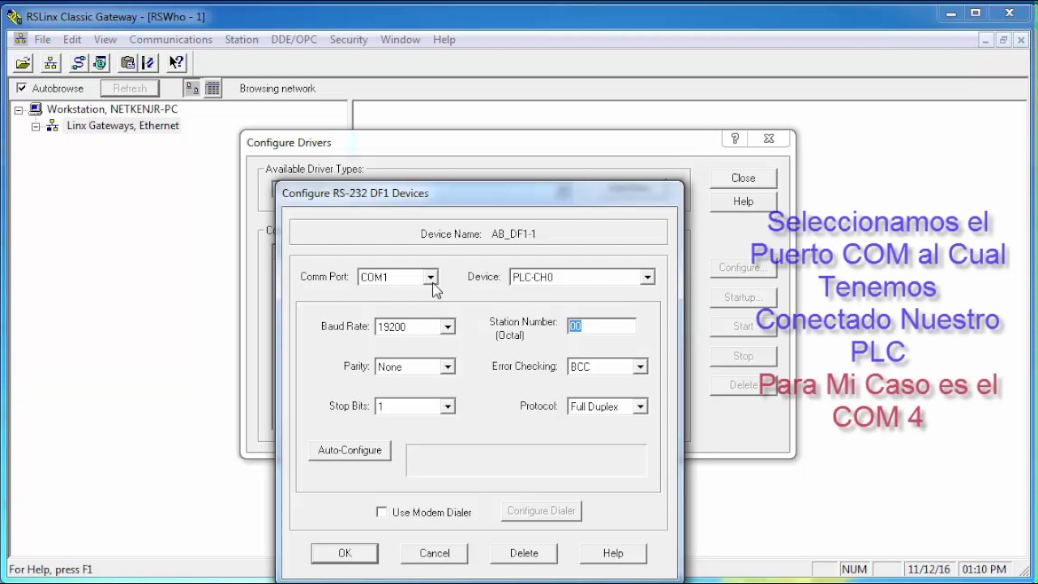
Task: Open the Edit menu
Action: point(72,39)
